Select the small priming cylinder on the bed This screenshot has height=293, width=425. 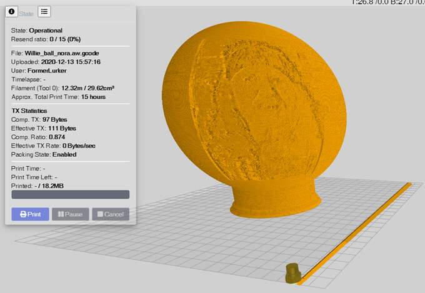pos(293,273)
